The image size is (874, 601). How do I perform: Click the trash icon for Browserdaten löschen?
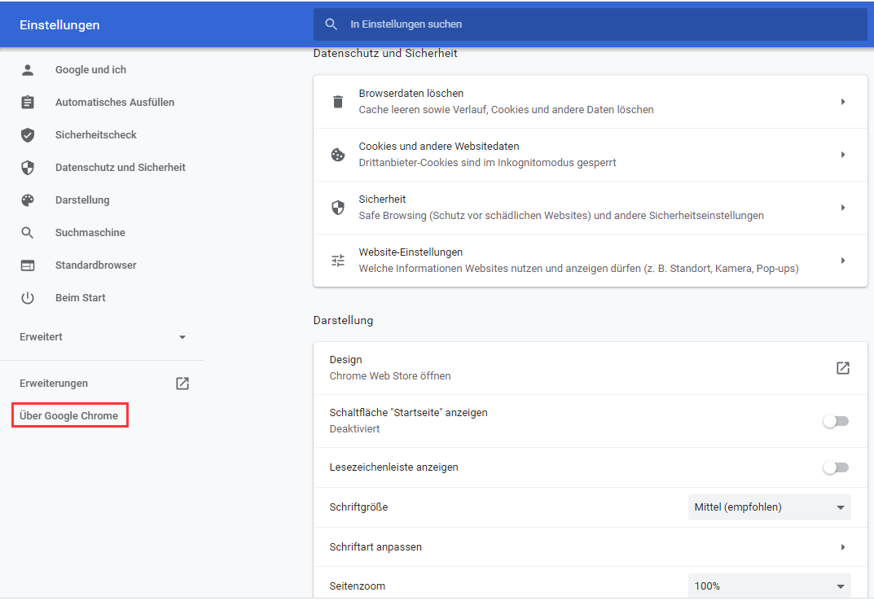(338, 102)
